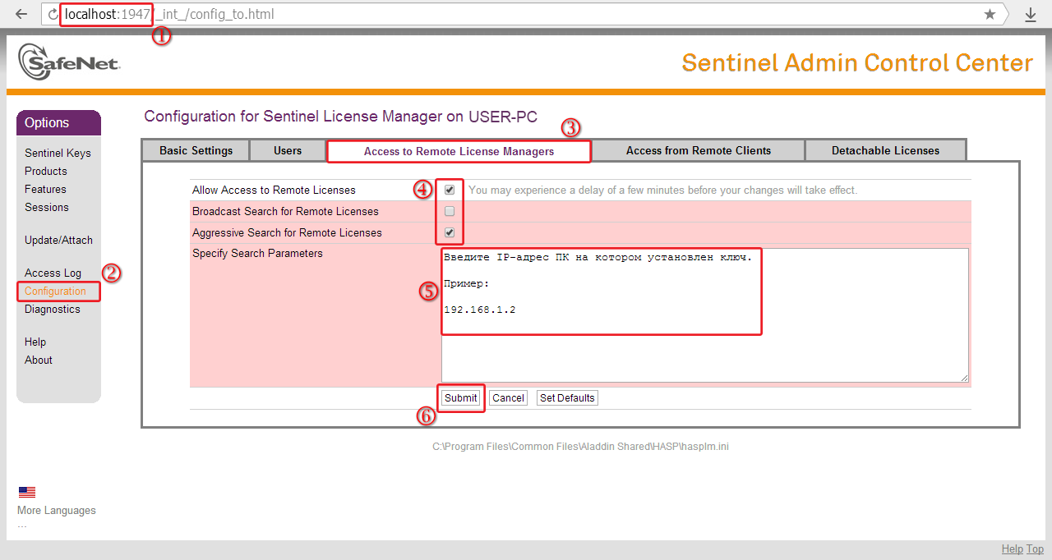Screen dimensions: 1052x560
Task: Go to Update/Attach
Action: coord(58,240)
